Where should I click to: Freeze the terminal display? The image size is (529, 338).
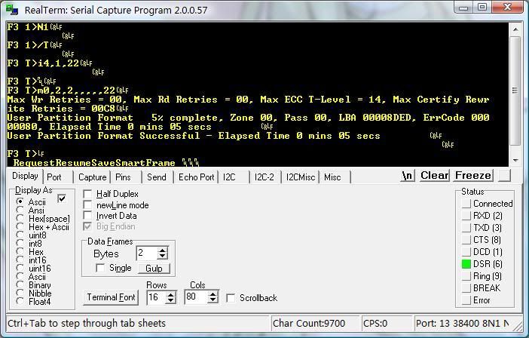pyautogui.click(x=472, y=176)
